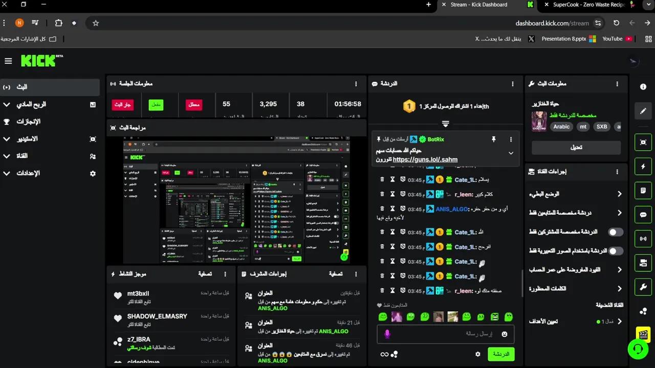The height and width of the screenshot is (368, 655).
Task: Click the trash icon on Cate_1L's يسلام message
Action: click(382, 179)
